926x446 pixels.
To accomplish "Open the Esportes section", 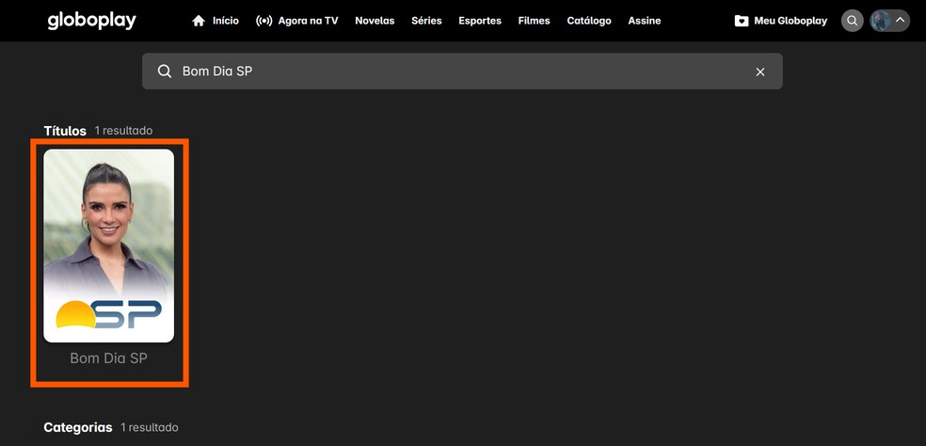I will (480, 21).
